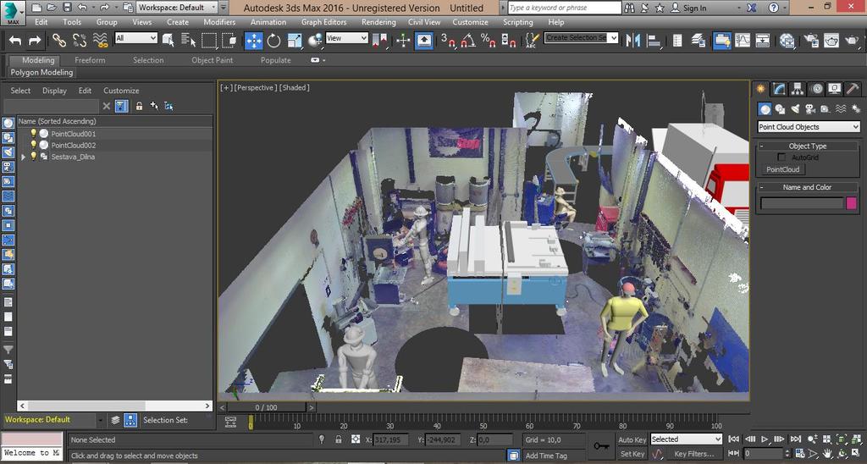This screenshot has width=867, height=464.
Task: Select the Select and Link tool
Action: pyautogui.click(x=59, y=41)
